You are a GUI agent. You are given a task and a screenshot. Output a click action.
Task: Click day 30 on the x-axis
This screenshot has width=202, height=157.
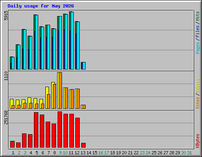coord(183,153)
